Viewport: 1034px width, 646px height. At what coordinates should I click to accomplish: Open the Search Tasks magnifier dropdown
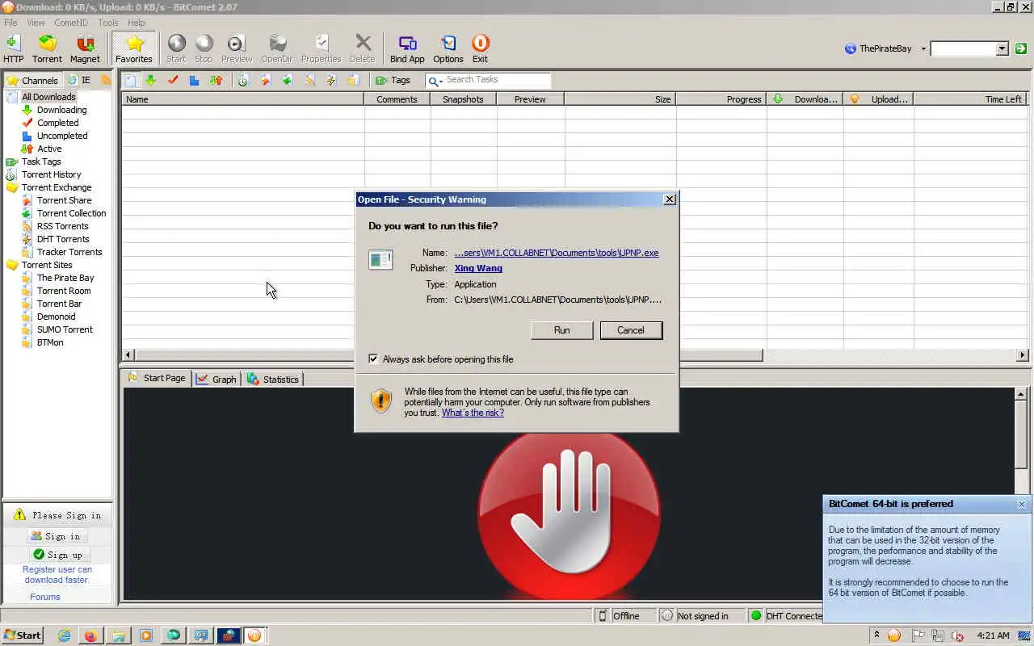pyautogui.click(x=435, y=81)
